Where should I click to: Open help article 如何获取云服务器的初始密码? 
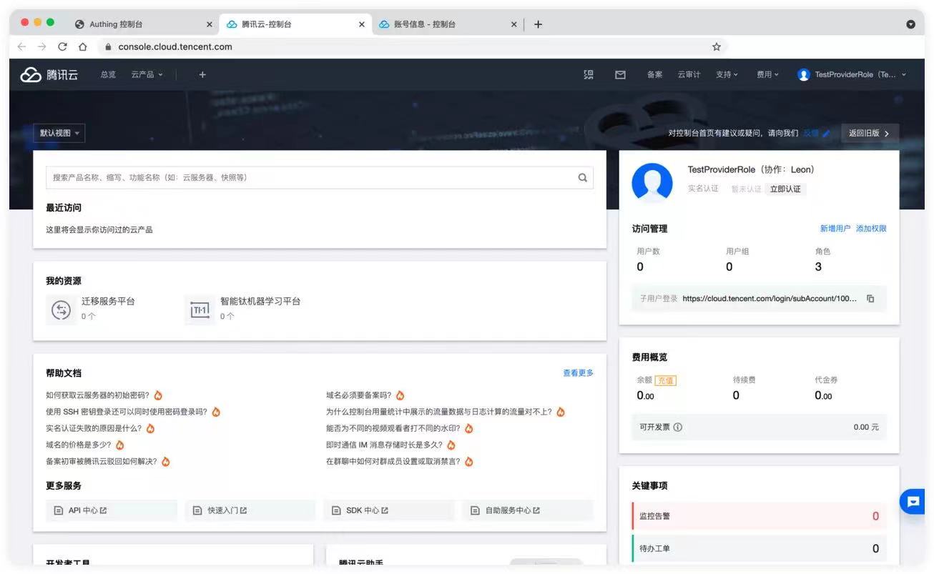click(97, 395)
